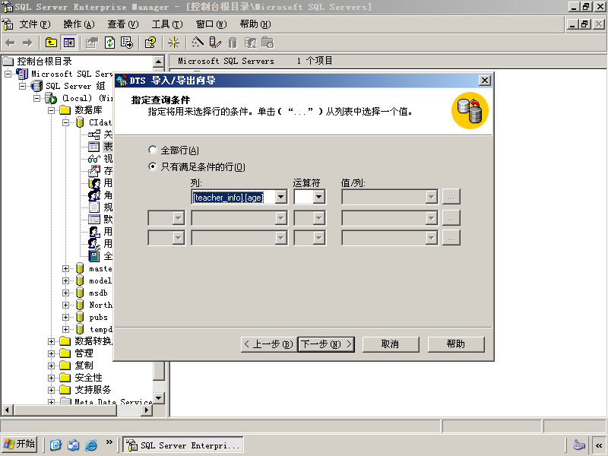Screen dimensions: 608x456
Task: Click the 取消 cancel button
Action: tap(391, 344)
